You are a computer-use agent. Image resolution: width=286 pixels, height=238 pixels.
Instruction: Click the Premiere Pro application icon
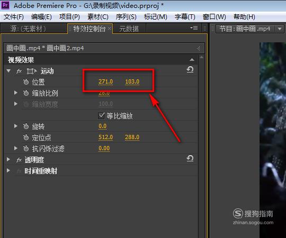click(5, 5)
